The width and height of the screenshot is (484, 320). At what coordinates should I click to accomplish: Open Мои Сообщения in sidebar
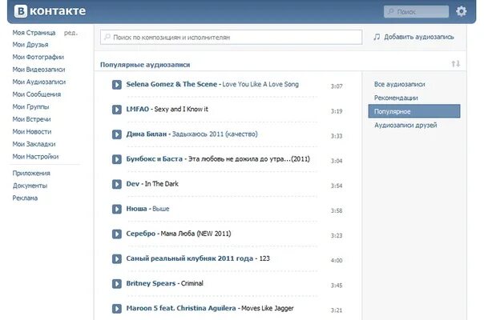[x=36, y=94]
